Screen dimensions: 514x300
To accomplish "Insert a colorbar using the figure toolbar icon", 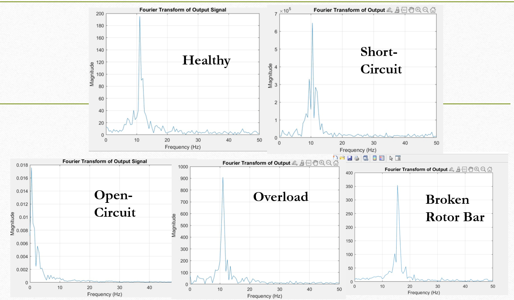I will point(375,158).
